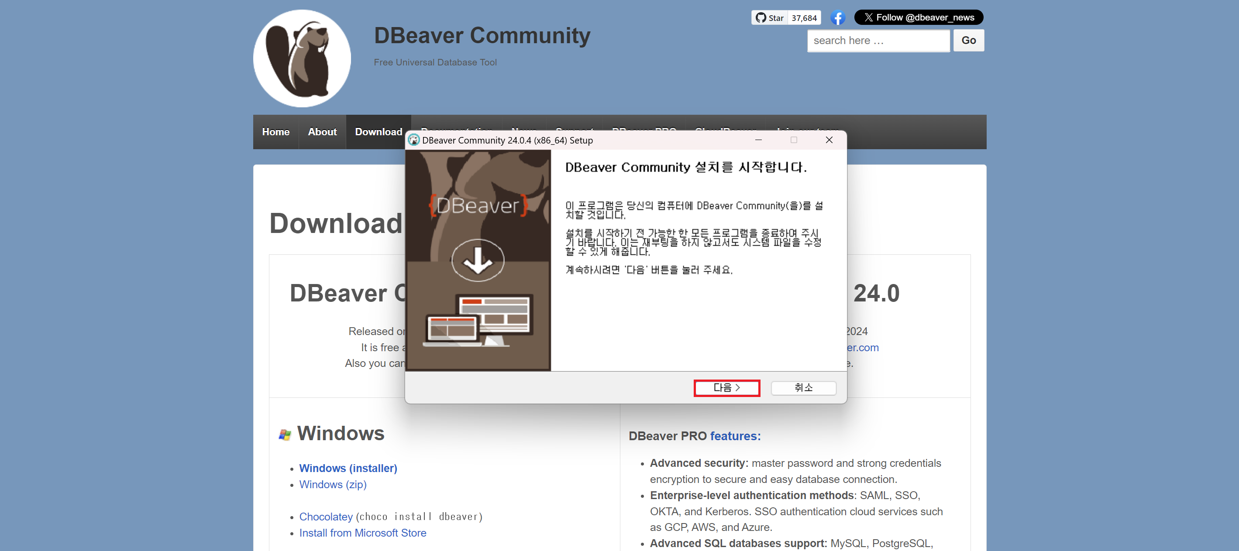The width and height of the screenshot is (1239, 551).
Task: Open the Home navigation item
Action: click(x=275, y=131)
